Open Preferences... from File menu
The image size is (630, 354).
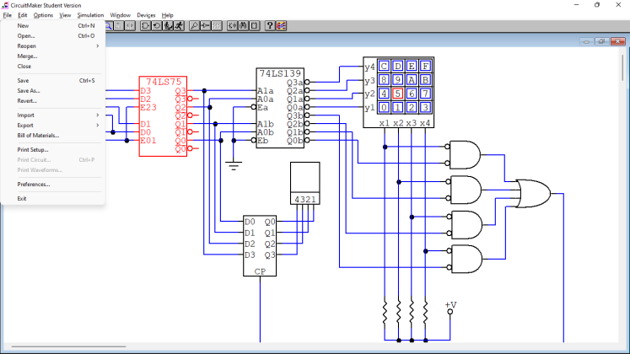(52, 185)
